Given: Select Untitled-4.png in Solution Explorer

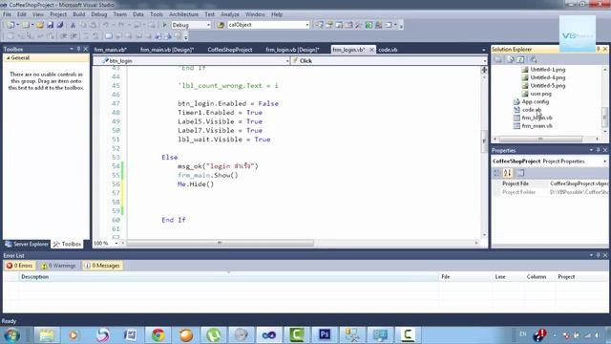Looking at the screenshot, I should (547, 77).
